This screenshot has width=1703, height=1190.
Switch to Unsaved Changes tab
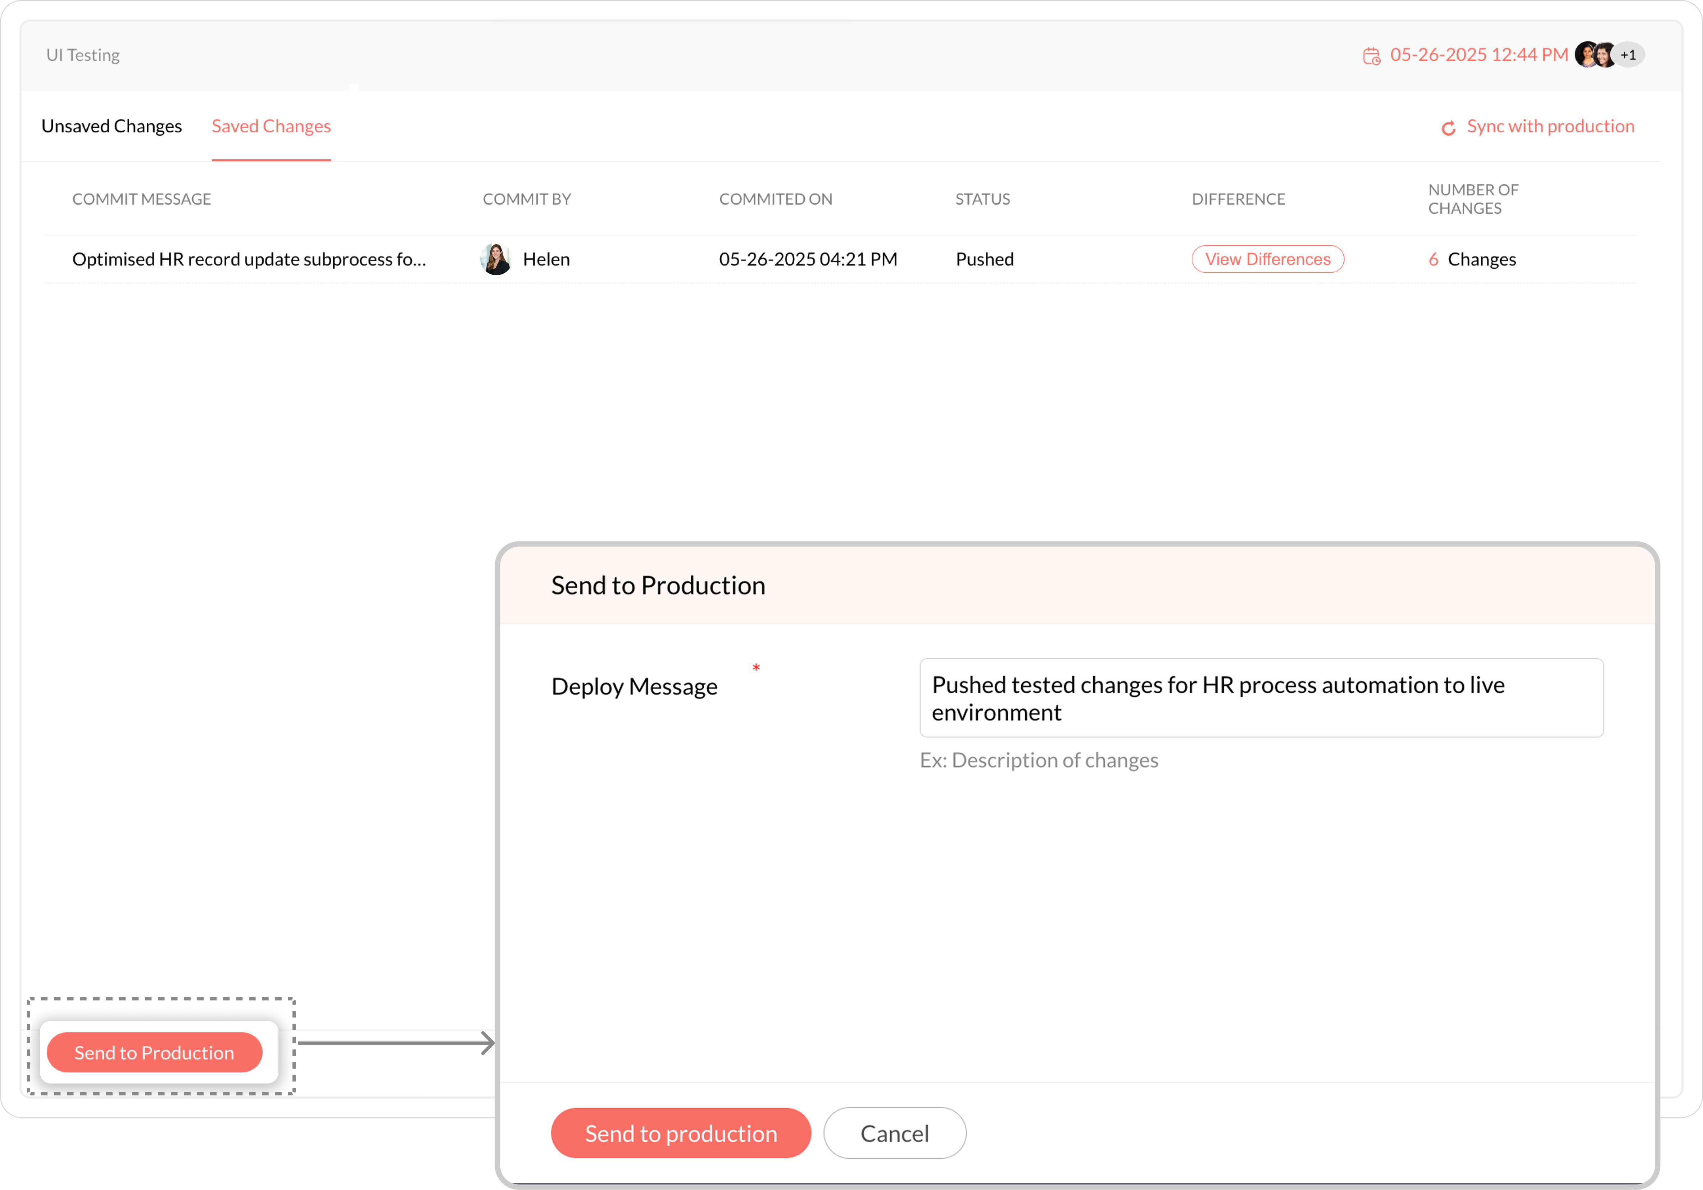point(111,126)
